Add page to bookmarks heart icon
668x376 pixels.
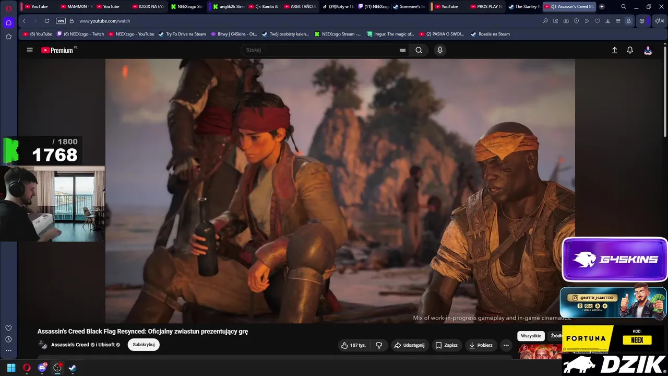[x=598, y=21]
